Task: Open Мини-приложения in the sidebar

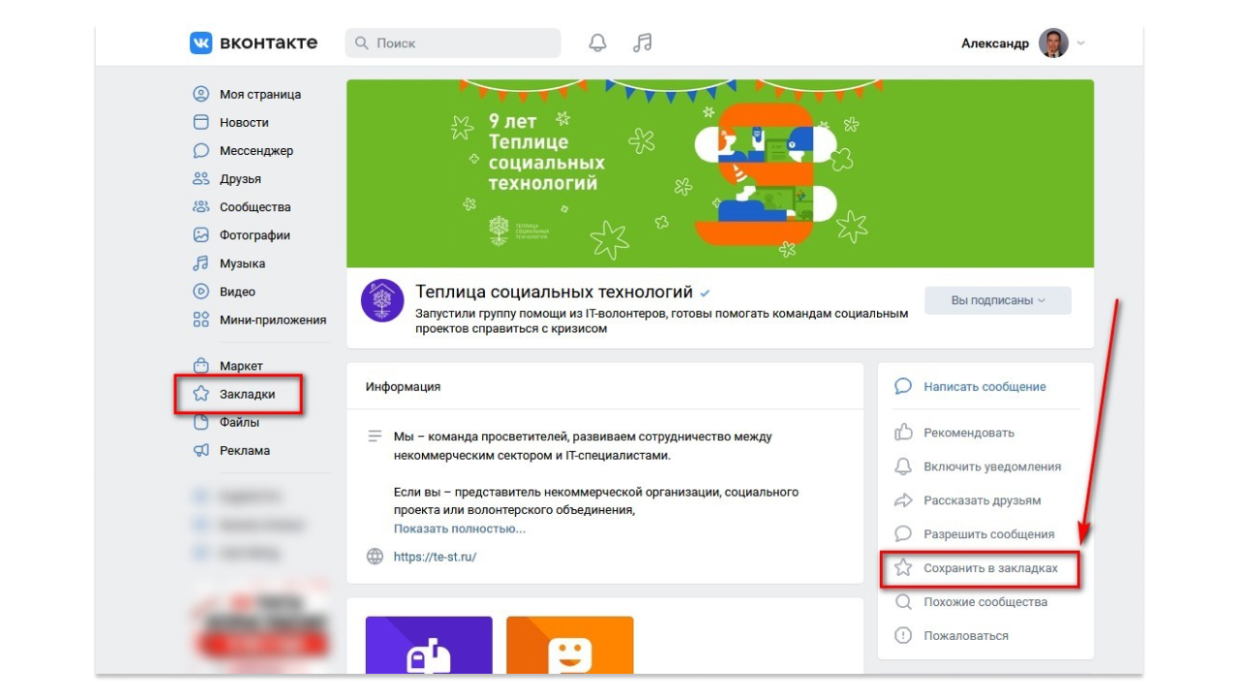Action: [275, 318]
